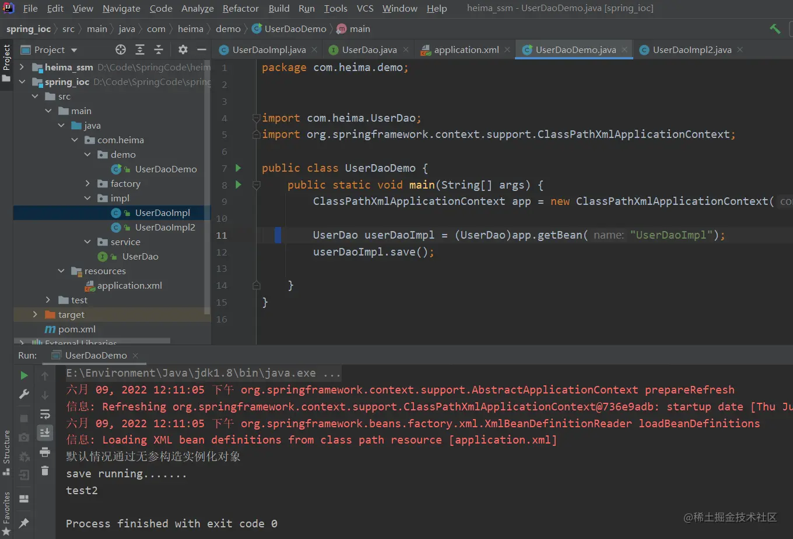This screenshot has height=539, width=793.
Task: Open the File menu
Action: coord(30,8)
